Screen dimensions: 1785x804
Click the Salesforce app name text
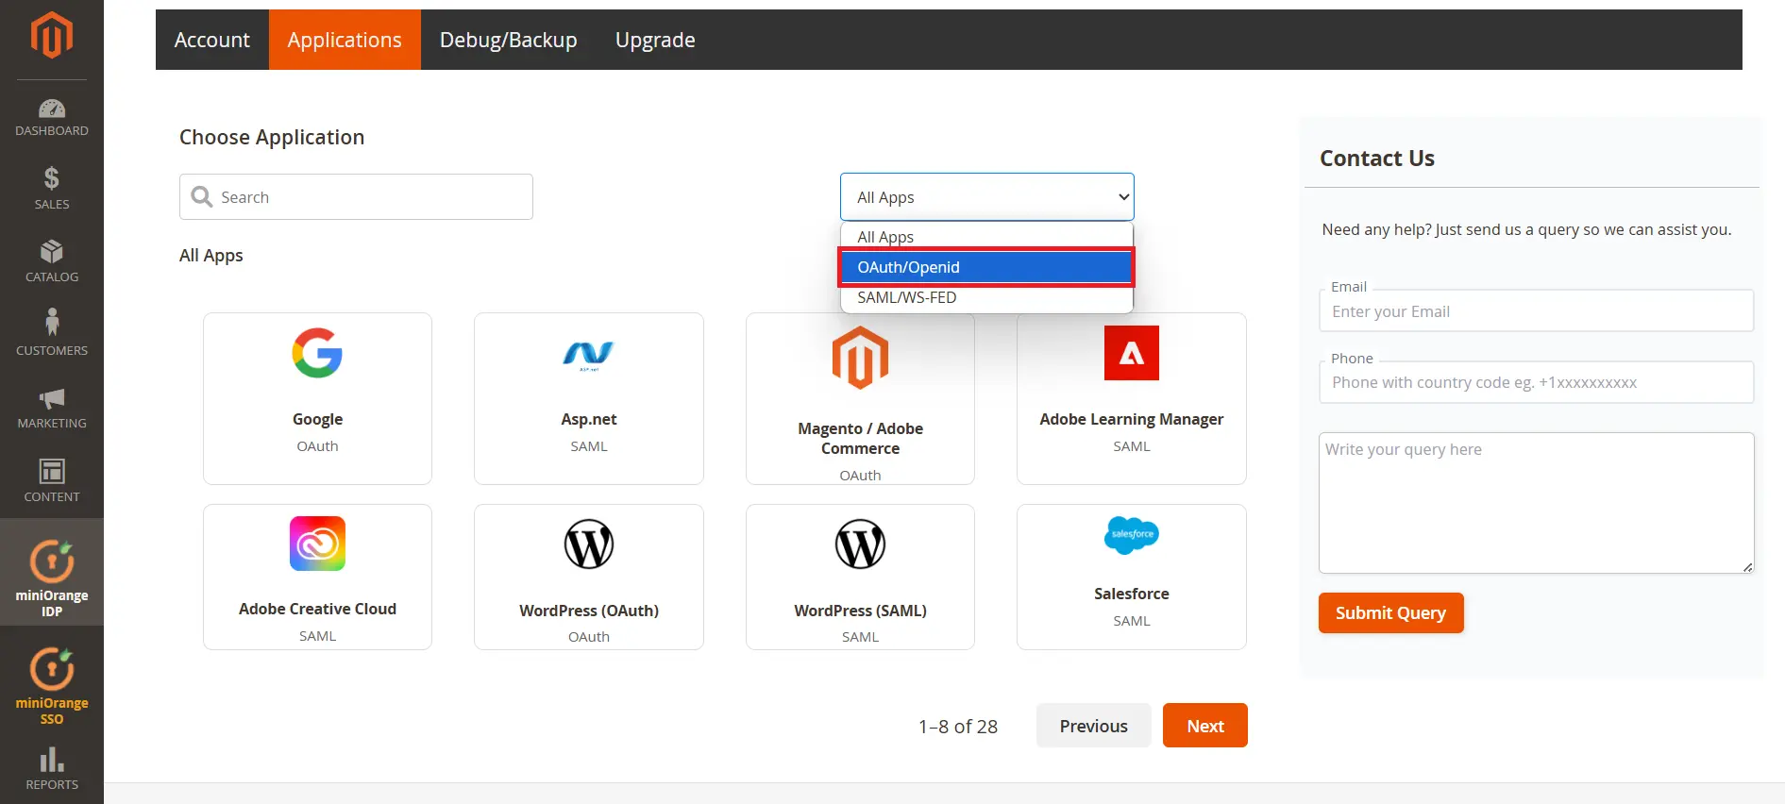pos(1131,594)
